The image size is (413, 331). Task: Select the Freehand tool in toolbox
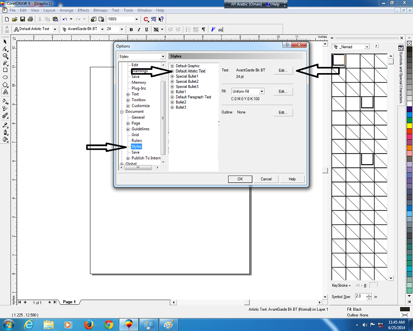(5, 63)
